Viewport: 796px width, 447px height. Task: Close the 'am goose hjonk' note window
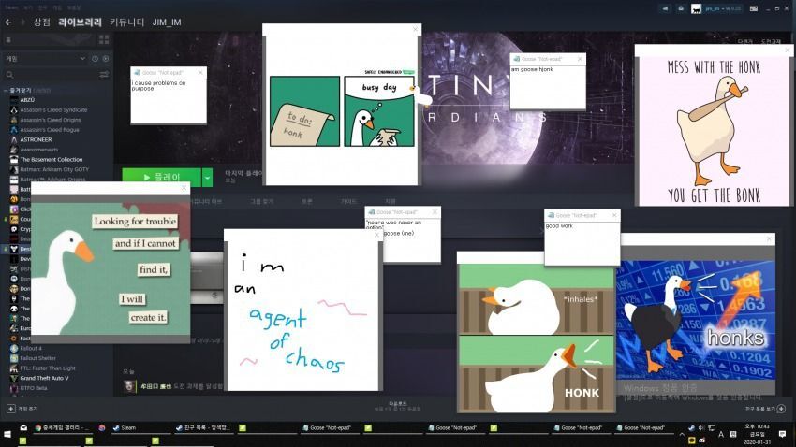click(580, 59)
